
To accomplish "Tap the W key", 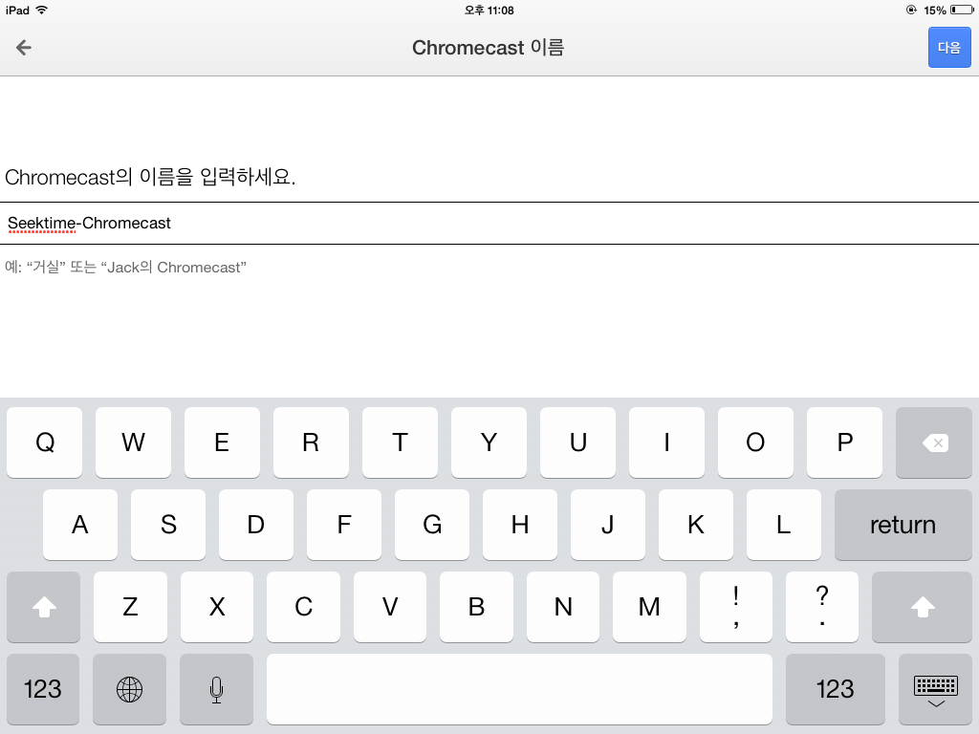I will point(133,443).
